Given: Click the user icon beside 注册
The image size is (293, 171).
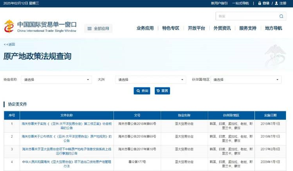Looking at the screenshot, I should point(277,3).
